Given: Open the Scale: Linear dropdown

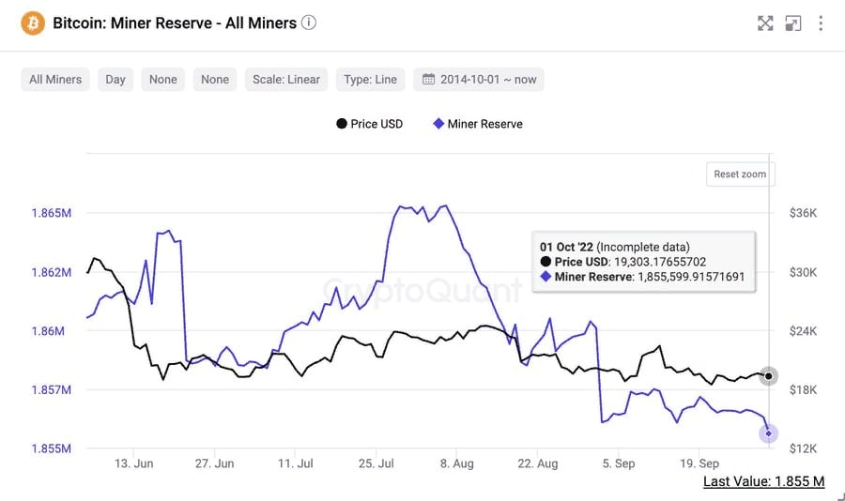Looking at the screenshot, I should click(286, 80).
